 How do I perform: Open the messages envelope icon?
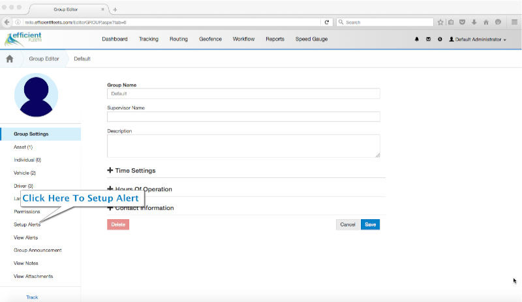(x=428, y=39)
